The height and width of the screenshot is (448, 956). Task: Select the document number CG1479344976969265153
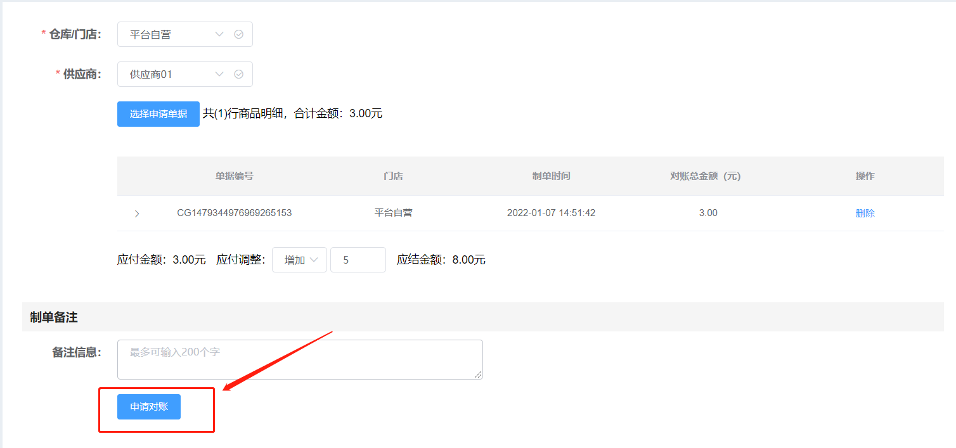click(235, 213)
